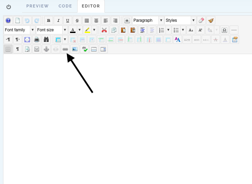Screen dimensions: 252x184
Task: Toggle bold formatting
Action: pos(49,20)
